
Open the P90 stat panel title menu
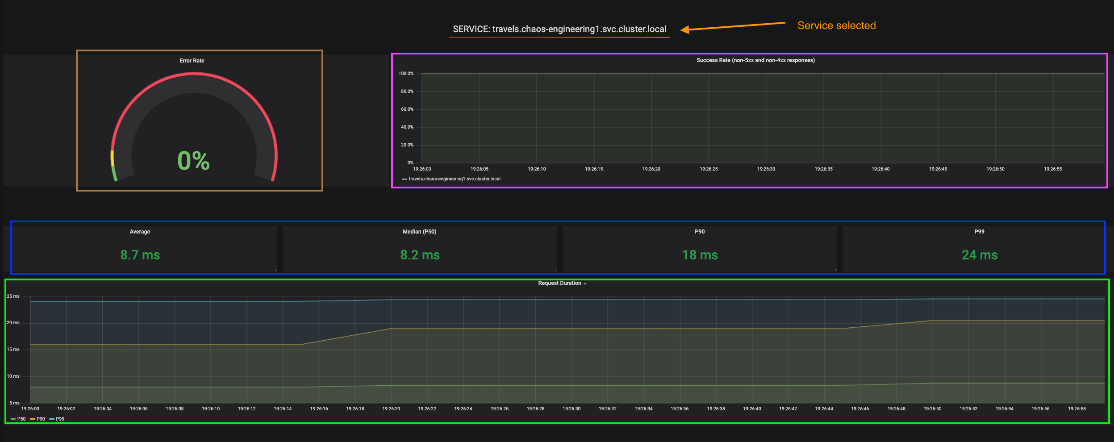[700, 232]
